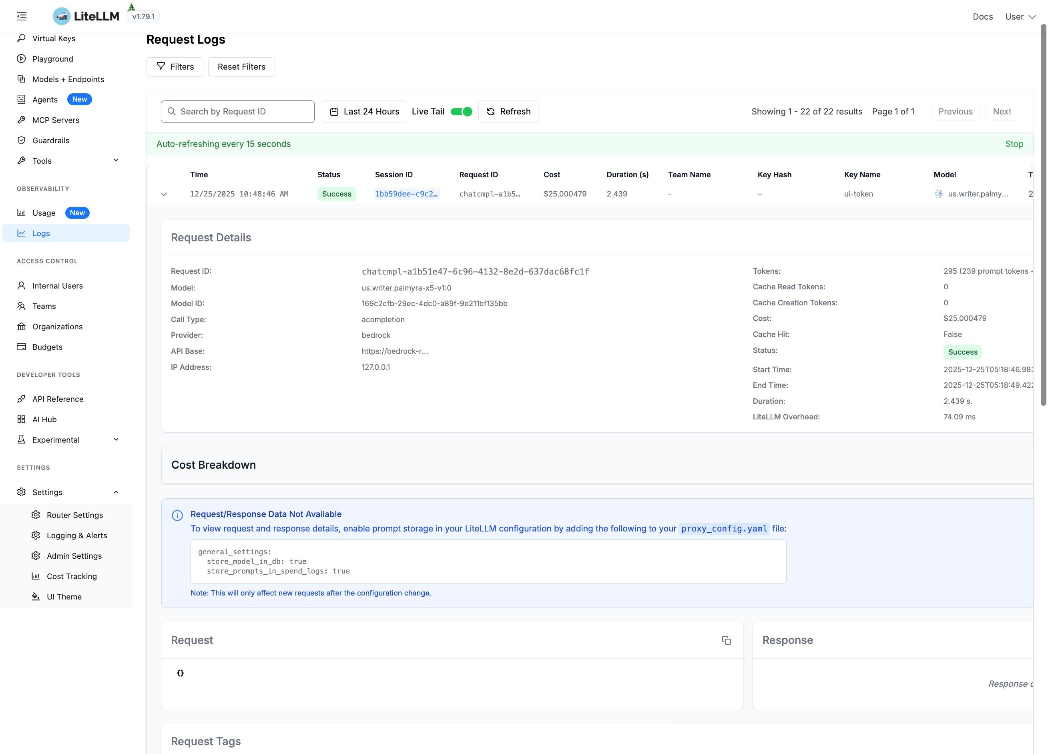Image resolution: width=1048 pixels, height=754 pixels.
Task: Click the Refresh button
Action: [x=508, y=111]
